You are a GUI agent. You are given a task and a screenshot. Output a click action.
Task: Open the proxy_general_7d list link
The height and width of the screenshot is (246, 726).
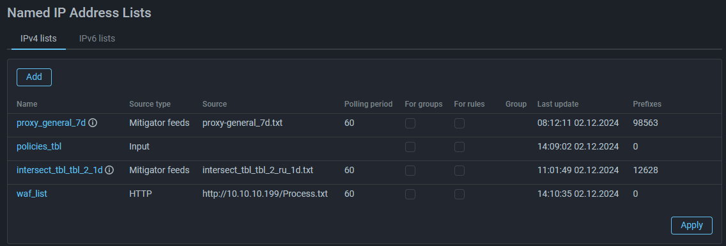click(51, 123)
